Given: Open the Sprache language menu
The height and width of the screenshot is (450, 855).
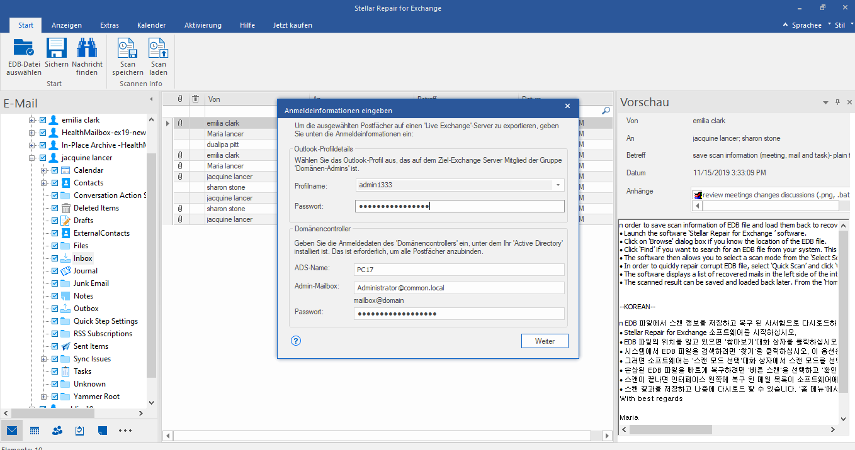Looking at the screenshot, I should [x=807, y=25].
